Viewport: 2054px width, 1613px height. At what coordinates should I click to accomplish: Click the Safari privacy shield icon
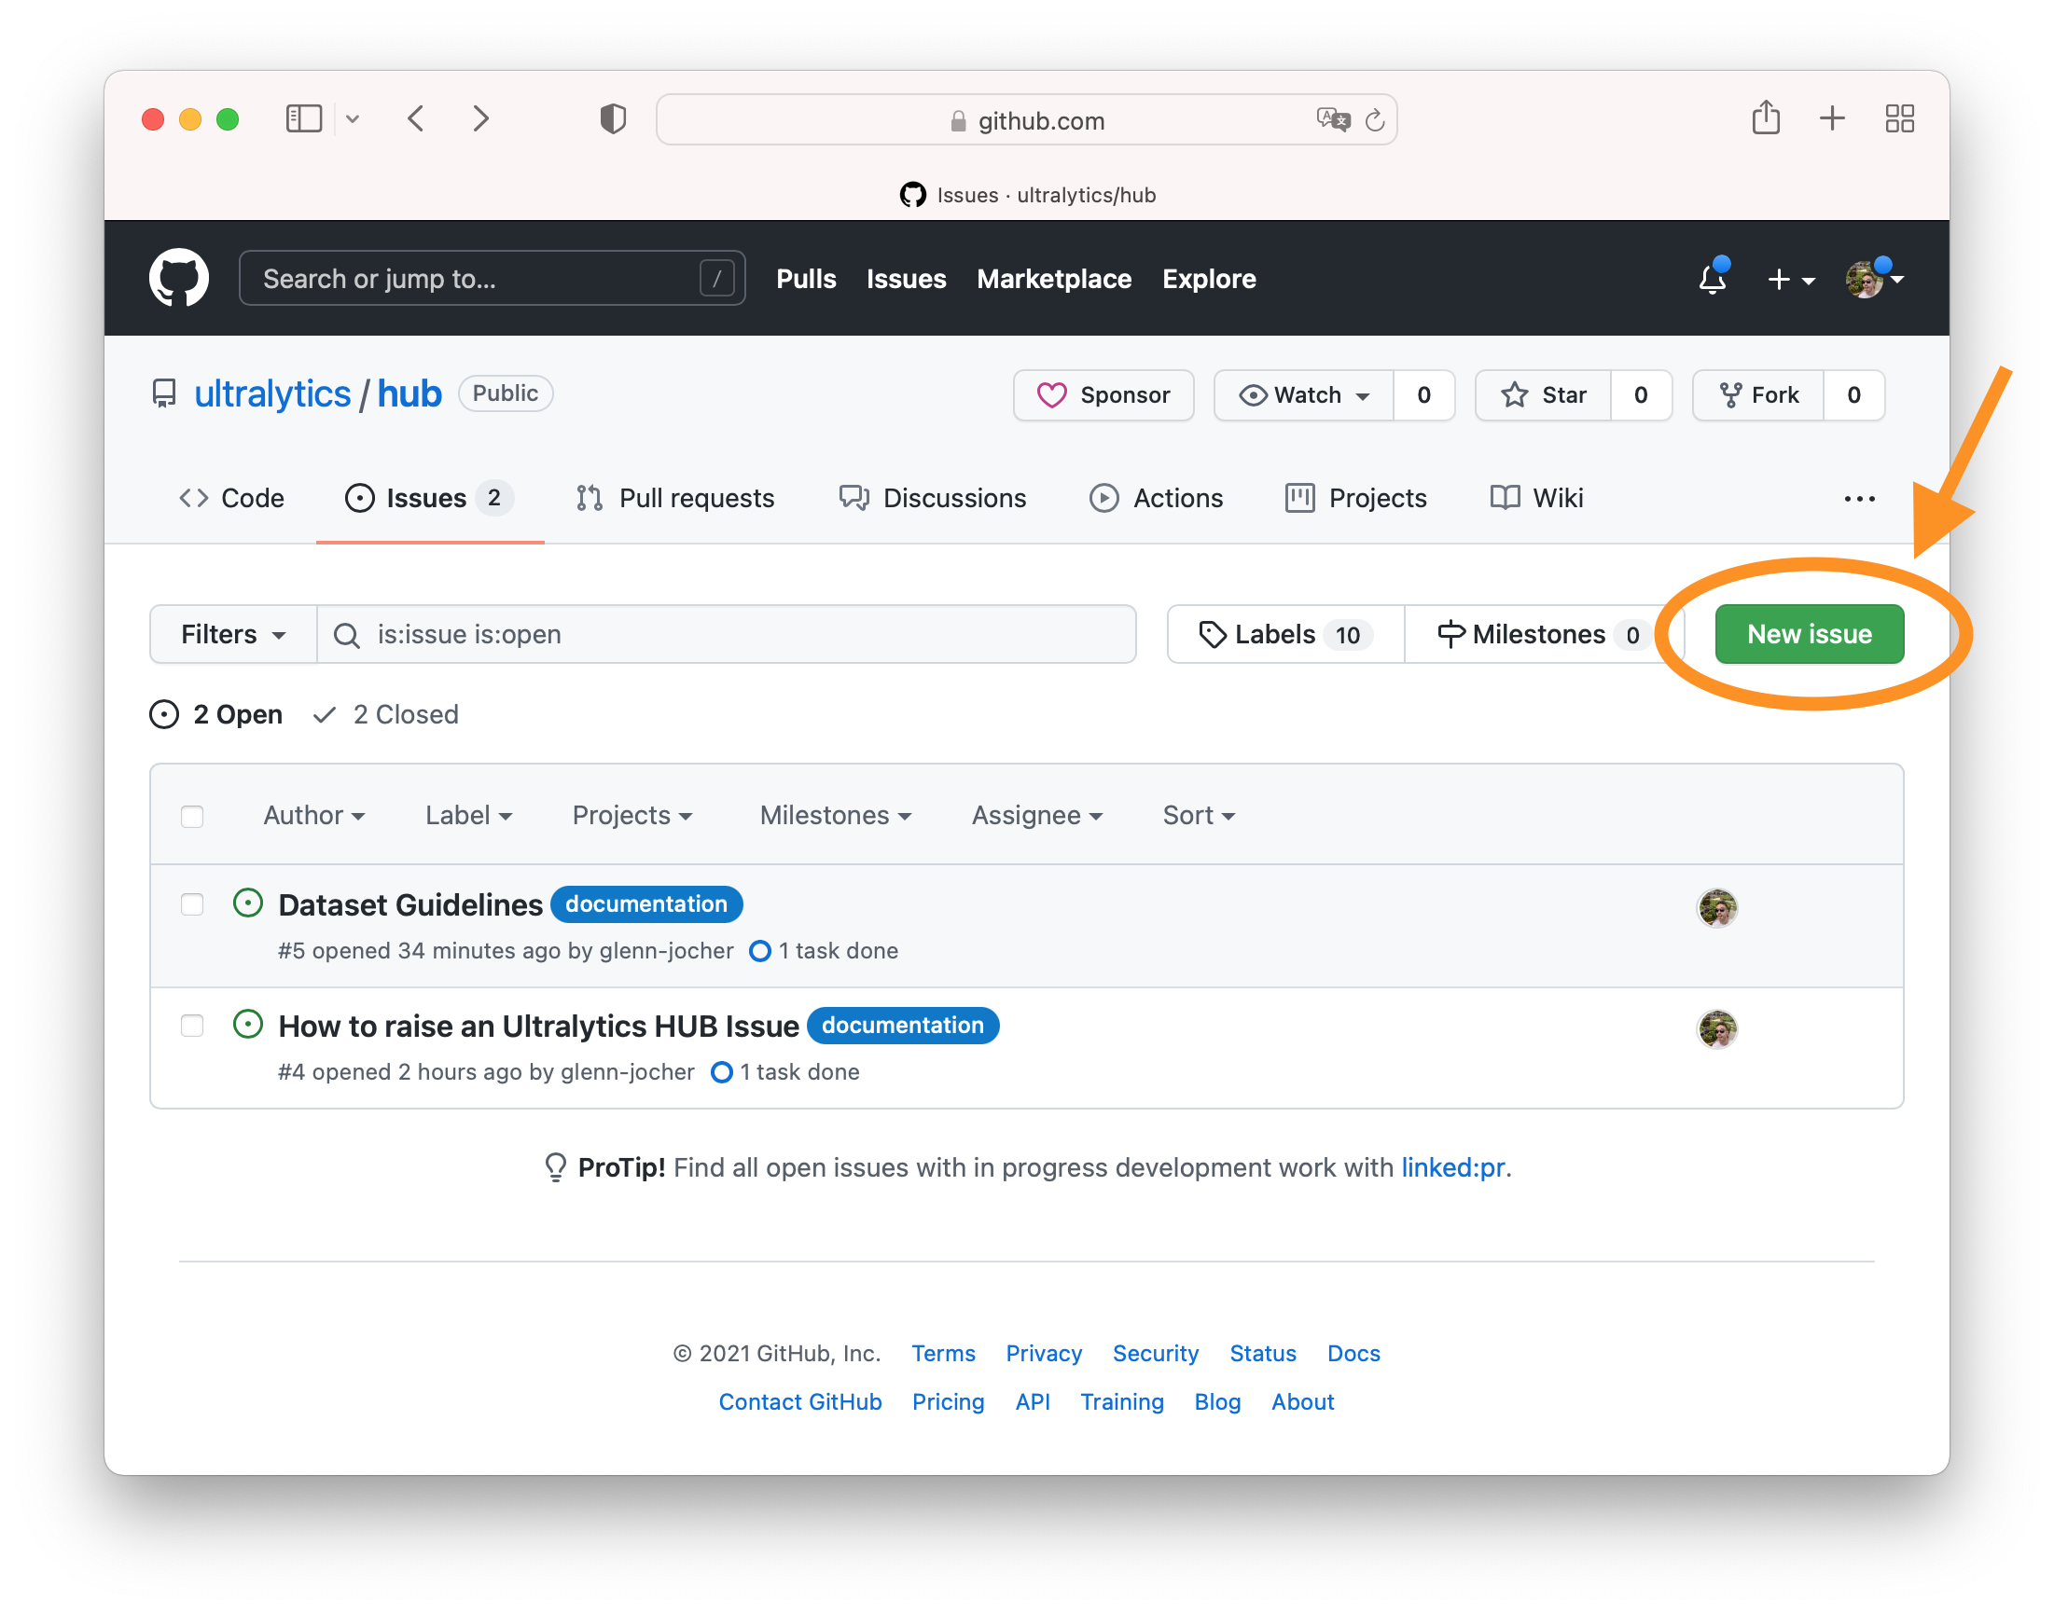point(613,119)
